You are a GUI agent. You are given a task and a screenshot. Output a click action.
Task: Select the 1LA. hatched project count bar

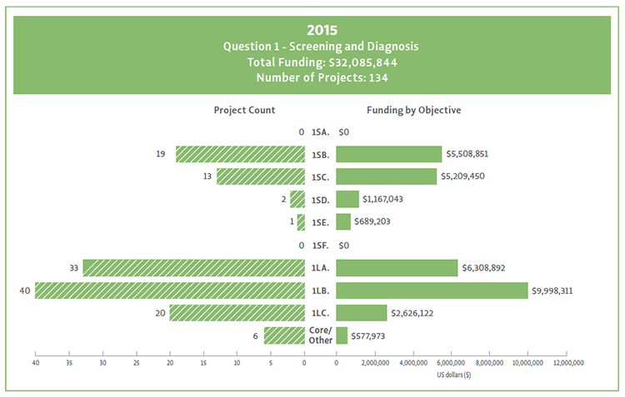[193, 268]
